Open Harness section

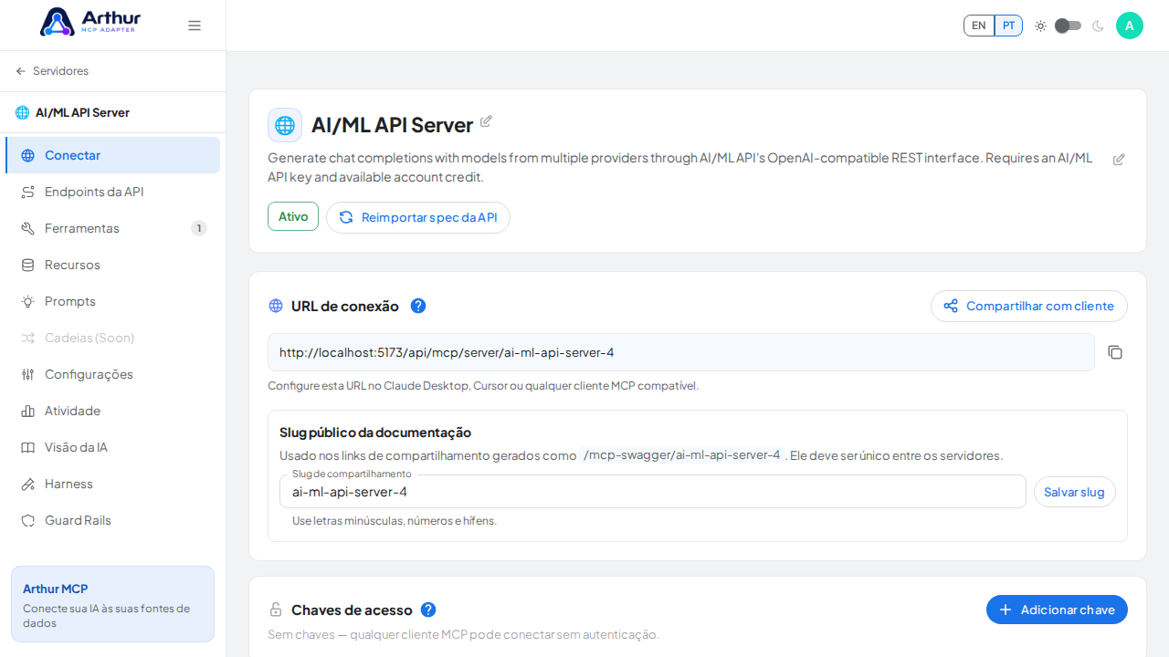pyautogui.click(x=112, y=484)
